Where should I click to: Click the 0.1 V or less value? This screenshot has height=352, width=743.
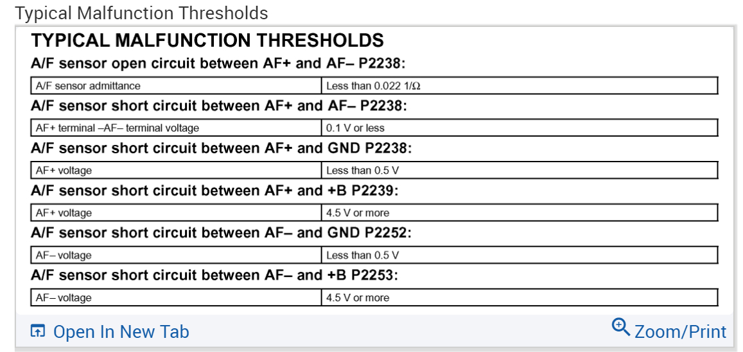tap(355, 128)
